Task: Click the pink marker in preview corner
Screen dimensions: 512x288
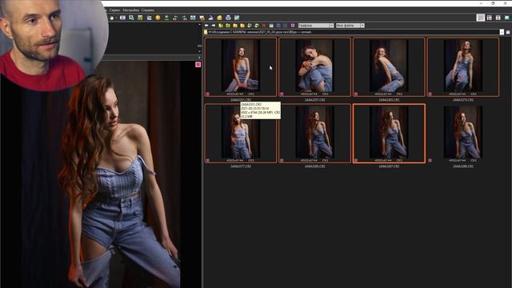Action: 198,65
